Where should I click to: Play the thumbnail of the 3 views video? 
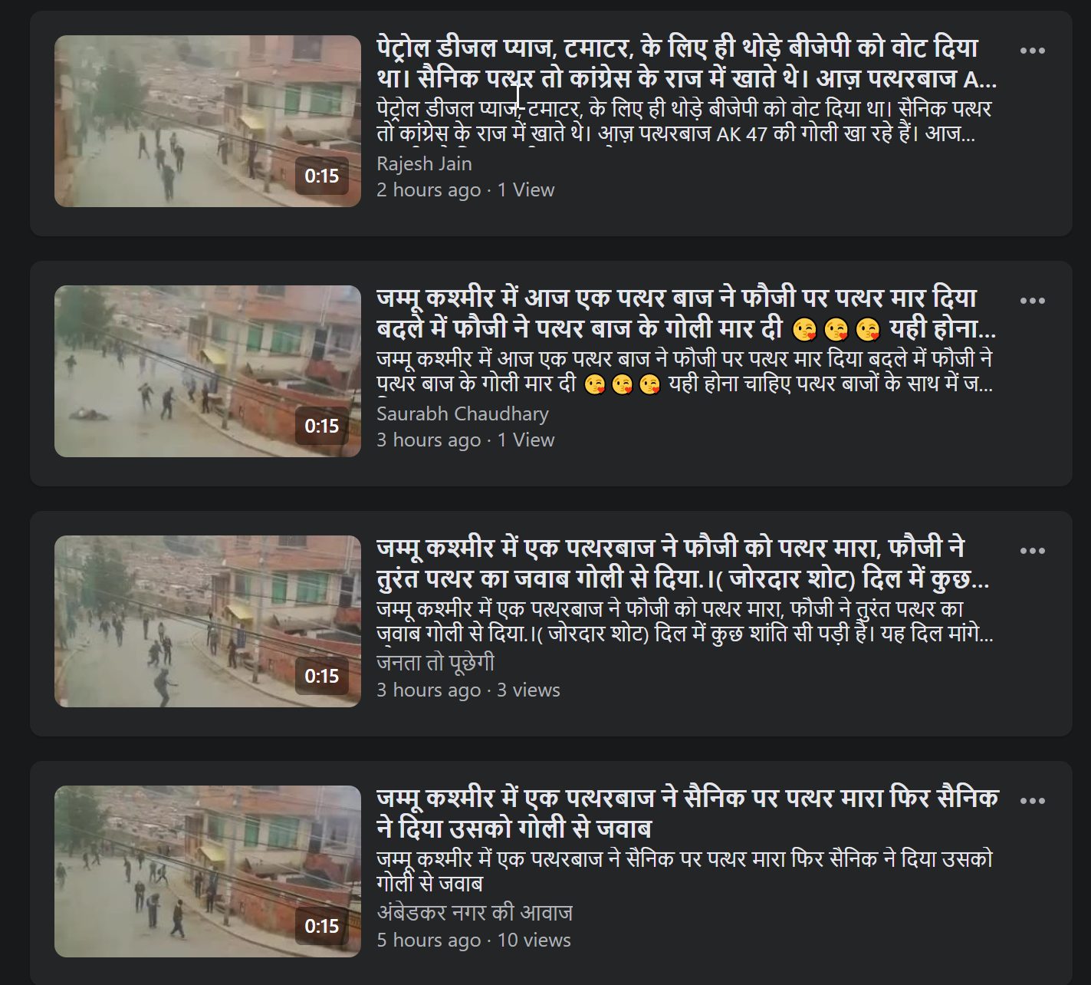tap(207, 621)
